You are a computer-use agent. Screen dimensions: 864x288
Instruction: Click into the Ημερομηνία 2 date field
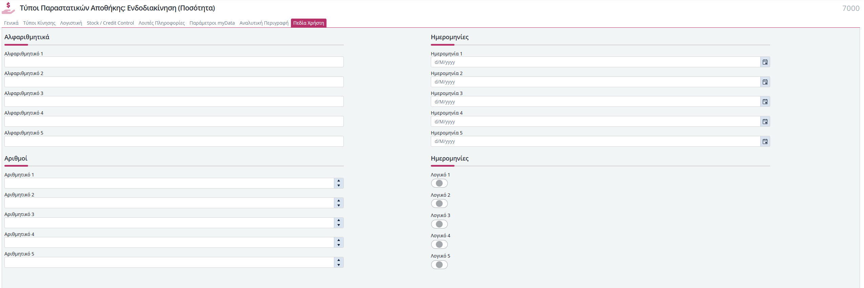595,82
